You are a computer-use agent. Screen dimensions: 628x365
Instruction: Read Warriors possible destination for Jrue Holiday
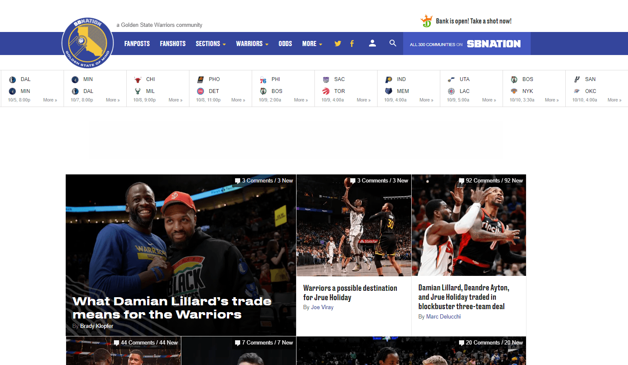(350, 293)
